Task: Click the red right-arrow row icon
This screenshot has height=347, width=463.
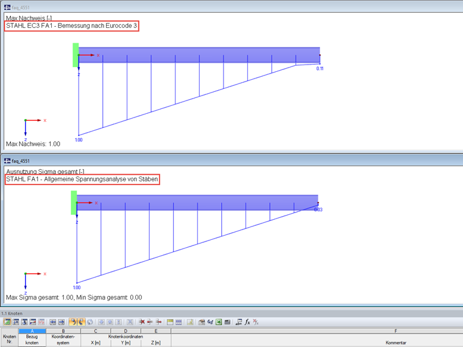Action: tap(158, 322)
